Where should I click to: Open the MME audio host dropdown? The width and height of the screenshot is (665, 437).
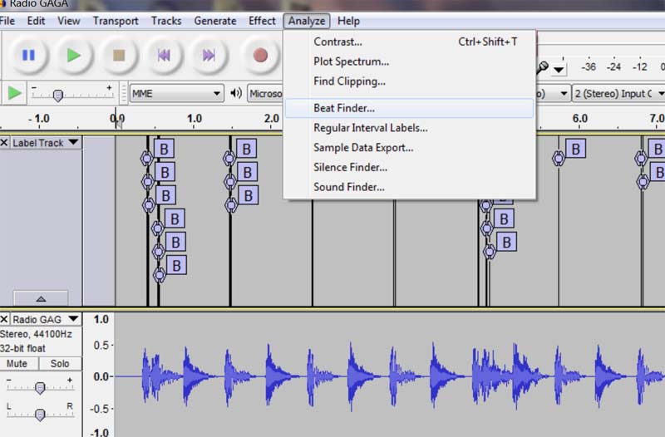(x=177, y=93)
